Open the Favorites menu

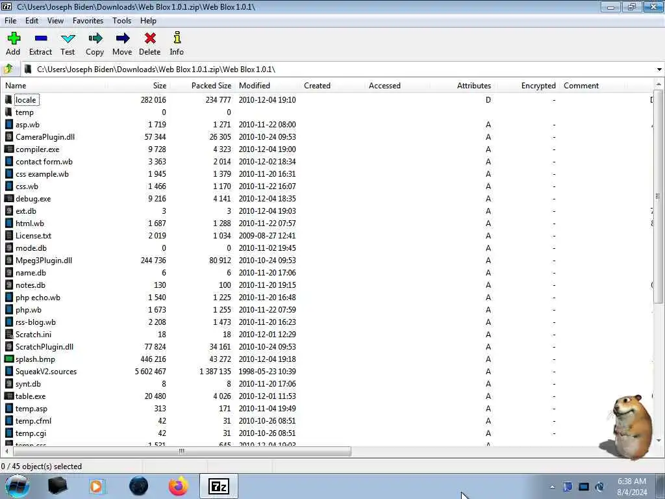click(x=88, y=21)
